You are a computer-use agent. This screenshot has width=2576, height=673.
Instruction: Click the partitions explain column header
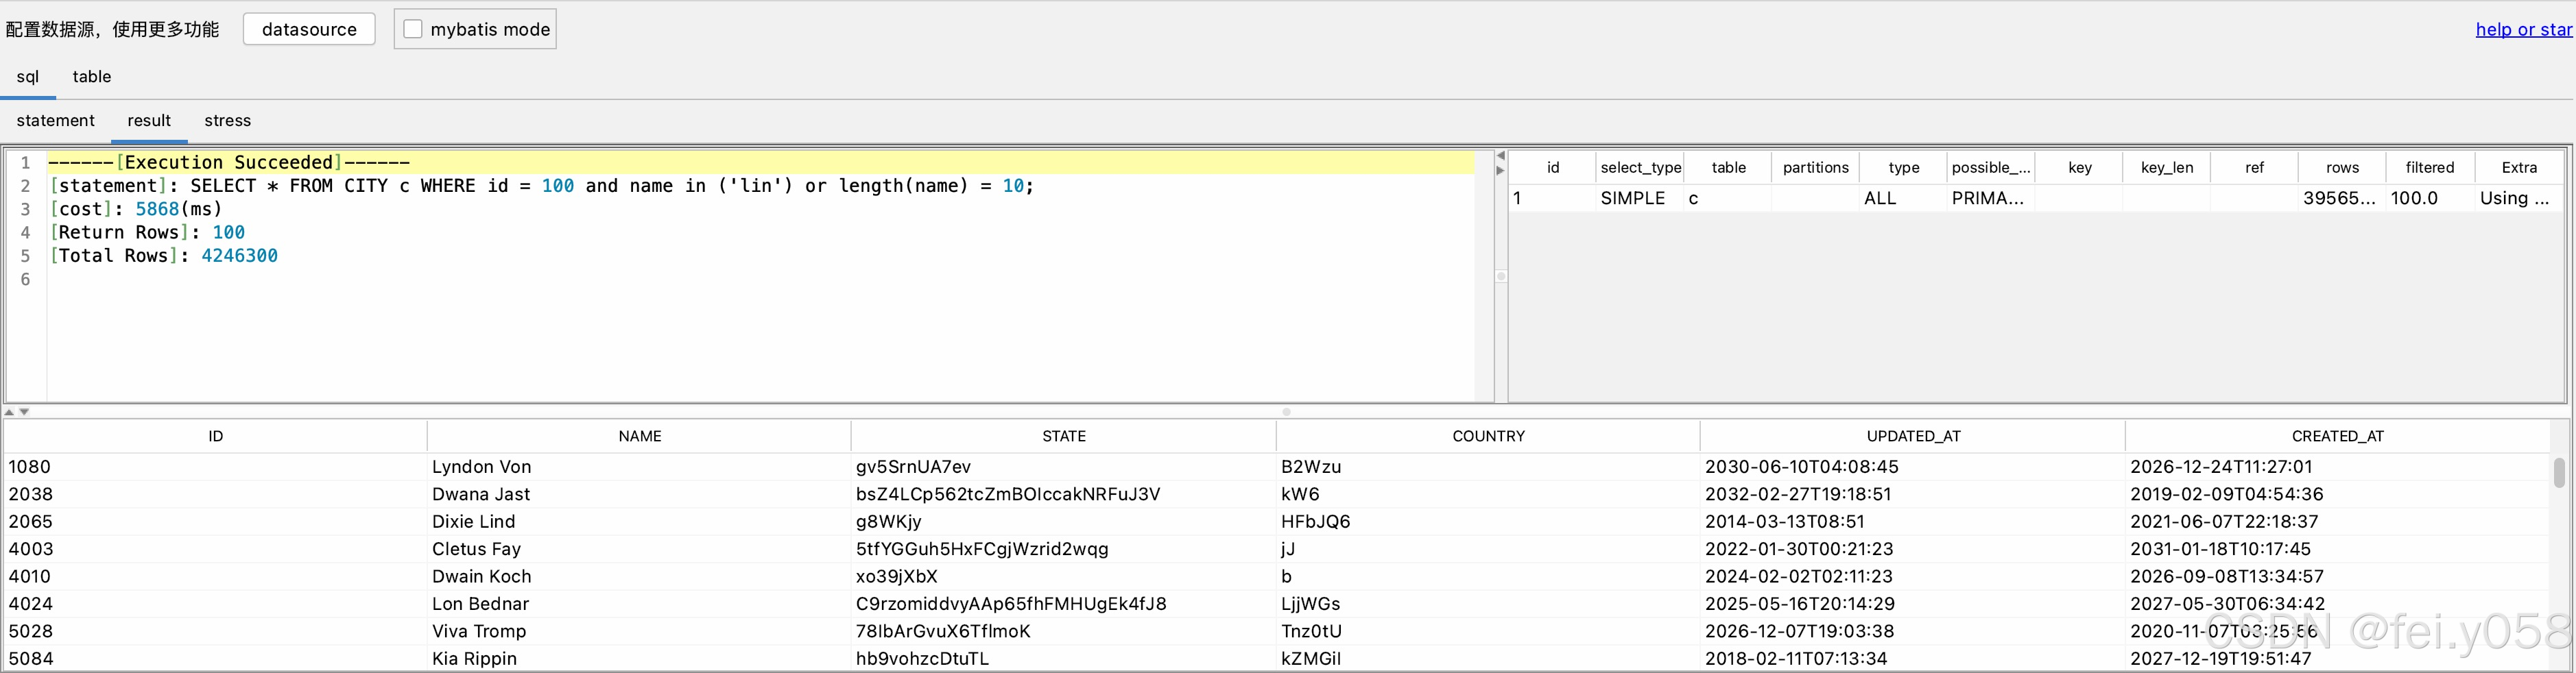click(x=1815, y=168)
